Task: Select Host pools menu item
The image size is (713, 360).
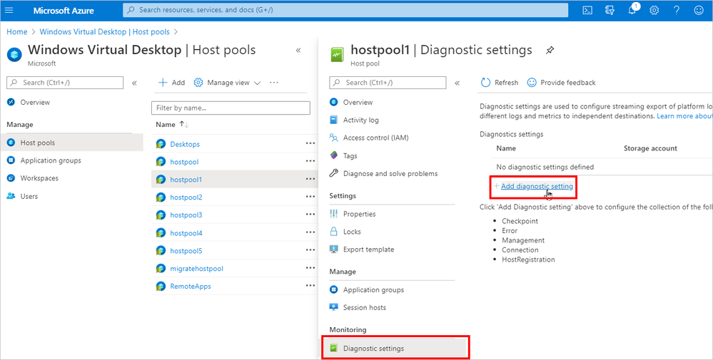Action: point(72,143)
